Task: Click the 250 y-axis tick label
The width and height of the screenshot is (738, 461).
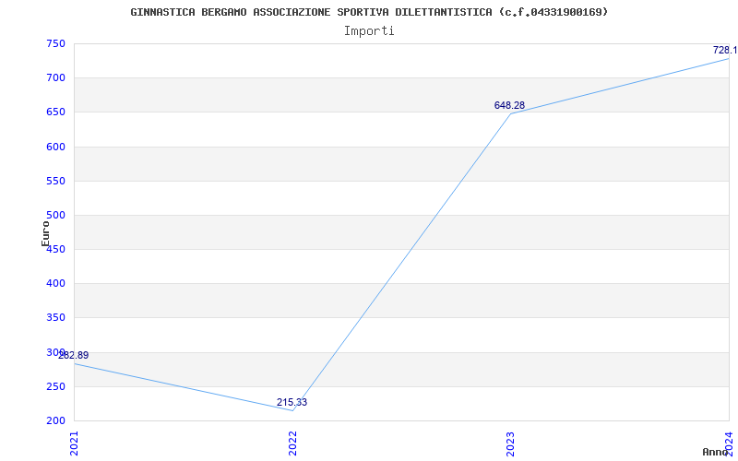Action: coord(55,386)
